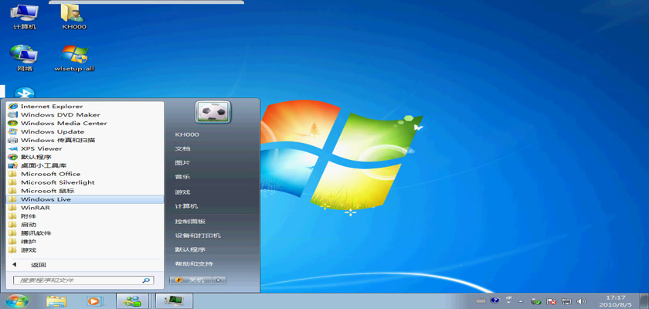Open Windows Live Messenger taskbar button
Image resolution: width=649 pixels, height=309 pixels.
[x=132, y=301]
